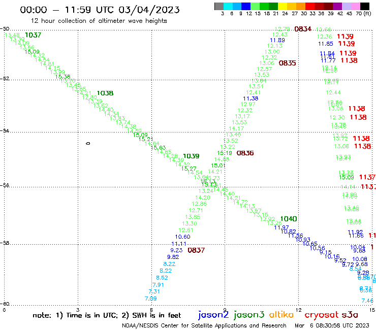Click wave height value '13.00'
This screenshot has width=376, height=330.
[272, 52]
